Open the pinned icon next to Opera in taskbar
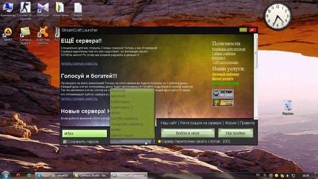The width and height of the screenshot is (318, 179). pos(29,176)
